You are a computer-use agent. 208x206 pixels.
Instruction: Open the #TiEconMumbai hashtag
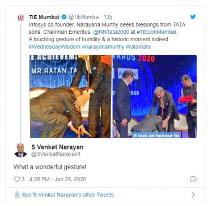tap(156, 32)
